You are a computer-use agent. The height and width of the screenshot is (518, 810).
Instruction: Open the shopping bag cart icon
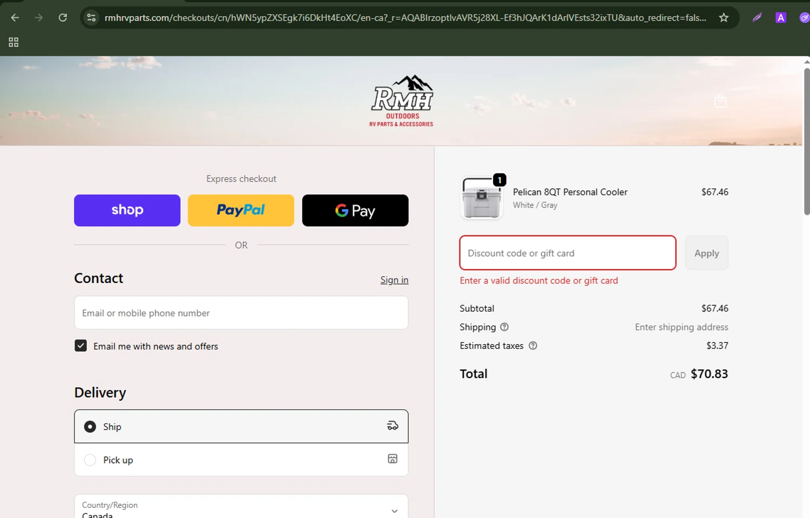click(x=720, y=101)
